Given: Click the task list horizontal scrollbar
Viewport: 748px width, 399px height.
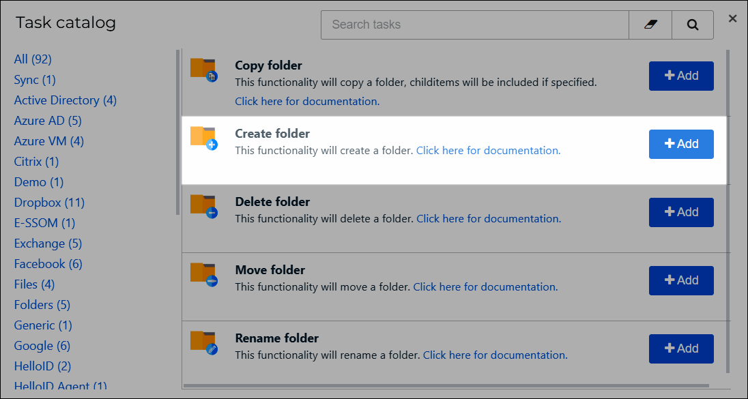Looking at the screenshot, I should click(446, 385).
